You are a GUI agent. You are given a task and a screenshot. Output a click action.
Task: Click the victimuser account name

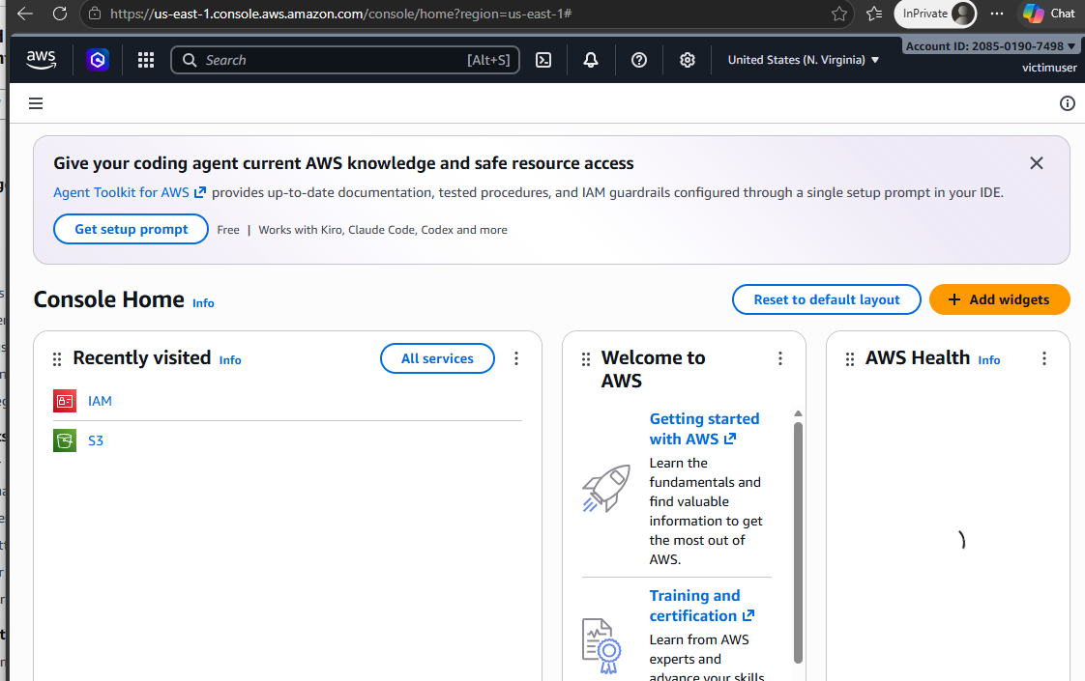1049,68
